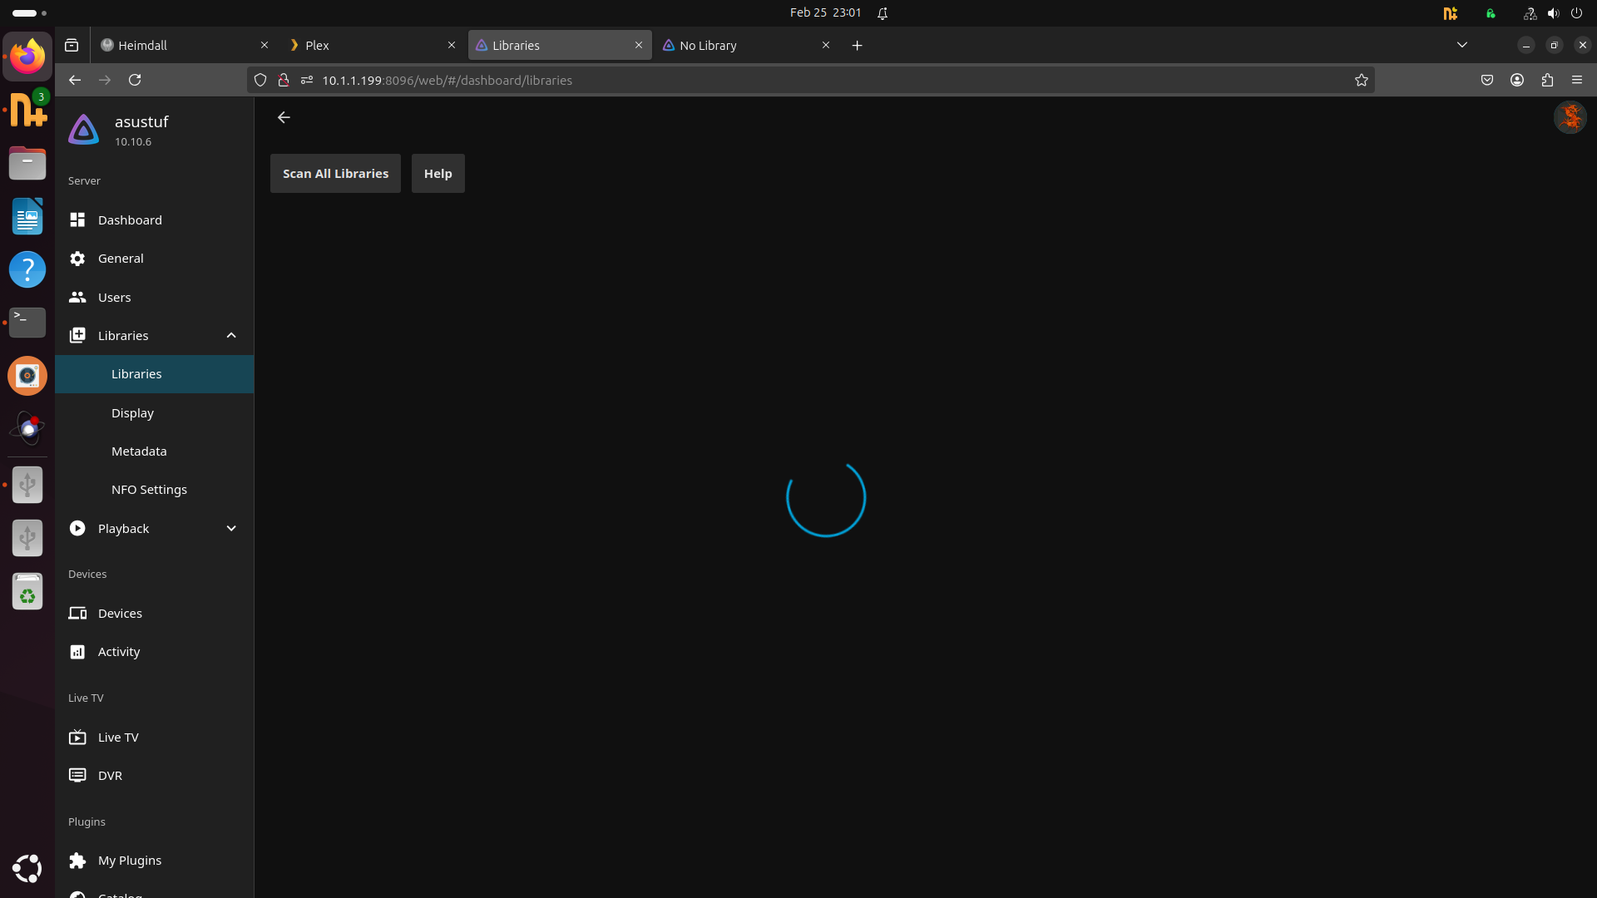Click the Help button
This screenshot has width=1597, height=898.
point(438,173)
